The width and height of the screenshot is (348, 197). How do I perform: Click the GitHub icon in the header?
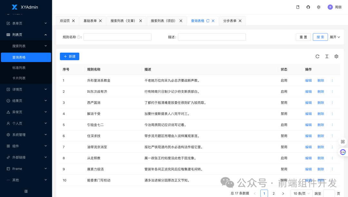point(308,7)
